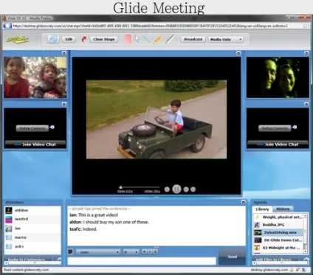Image resolution: width=313 pixels, height=275 pixels.
Task: Select DG Glide Demo Cut... library item
Action: (x=278, y=240)
